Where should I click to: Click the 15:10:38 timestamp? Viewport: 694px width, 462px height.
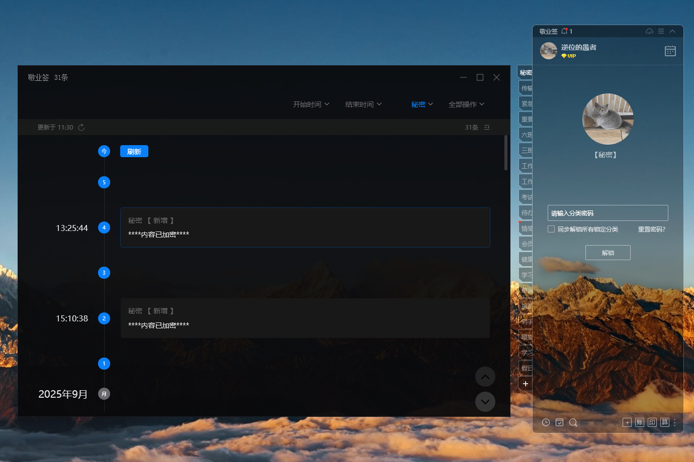pyautogui.click(x=72, y=318)
